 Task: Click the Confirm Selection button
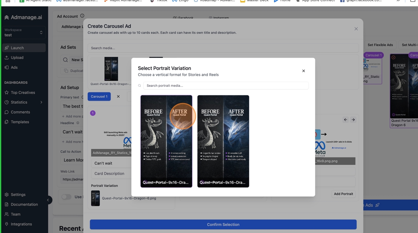point(223,224)
